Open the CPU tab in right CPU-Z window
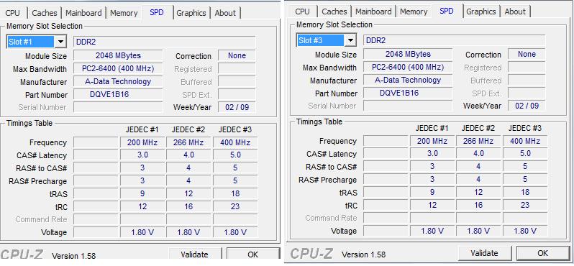The image size is (574, 266). [x=302, y=12]
